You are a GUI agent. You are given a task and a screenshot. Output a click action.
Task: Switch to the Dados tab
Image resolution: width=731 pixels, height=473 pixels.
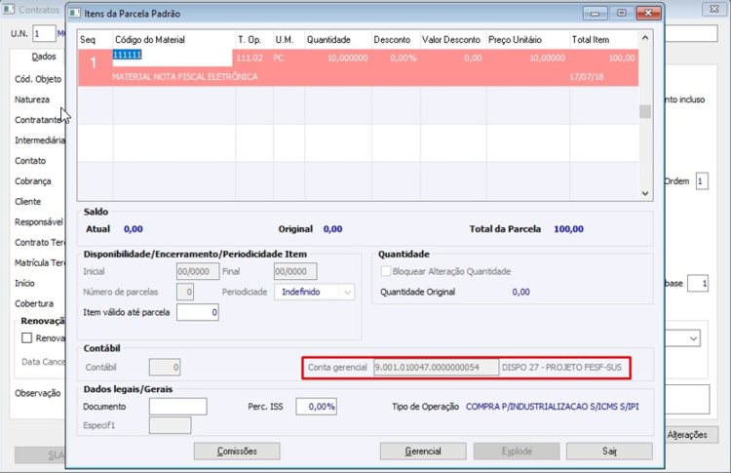[x=43, y=57]
